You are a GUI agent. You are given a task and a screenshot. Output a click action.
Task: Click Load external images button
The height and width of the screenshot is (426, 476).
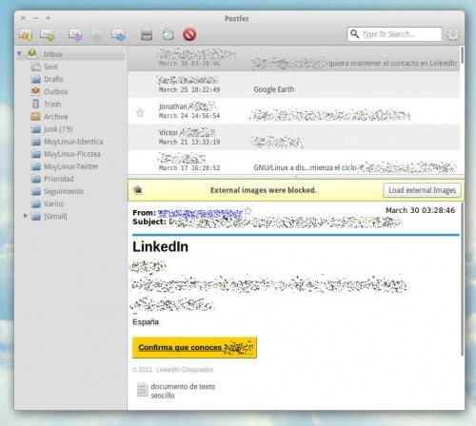422,190
